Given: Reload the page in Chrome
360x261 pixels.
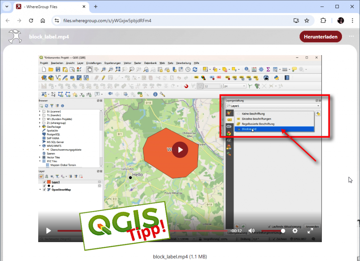Looking at the screenshot, I should click(x=31, y=21).
